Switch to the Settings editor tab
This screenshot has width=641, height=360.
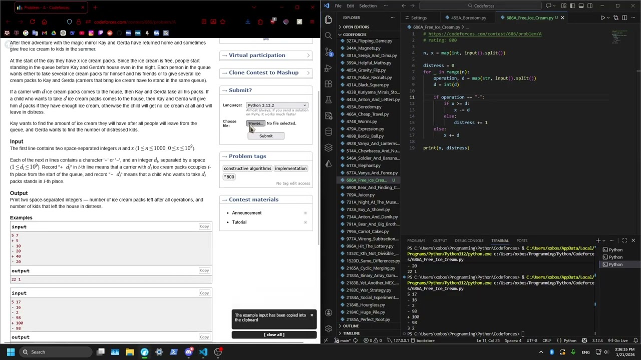click(x=419, y=18)
